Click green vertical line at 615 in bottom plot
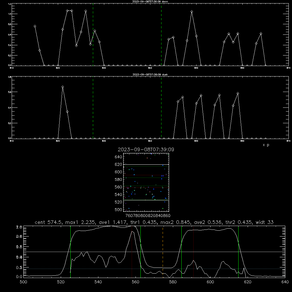 click(238, 252)
